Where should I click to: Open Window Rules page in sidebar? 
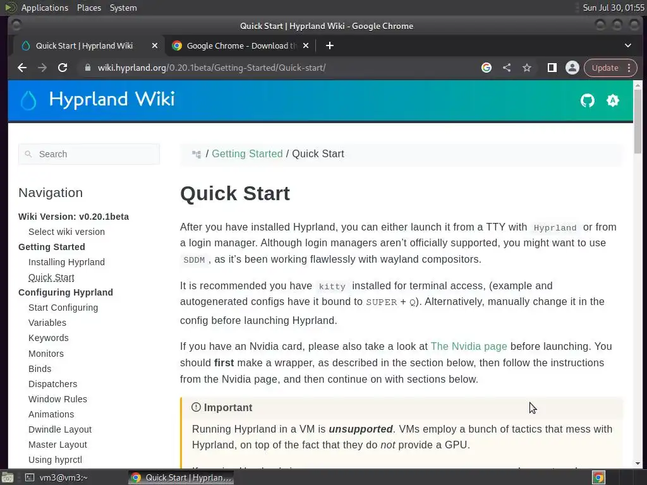click(x=57, y=399)
